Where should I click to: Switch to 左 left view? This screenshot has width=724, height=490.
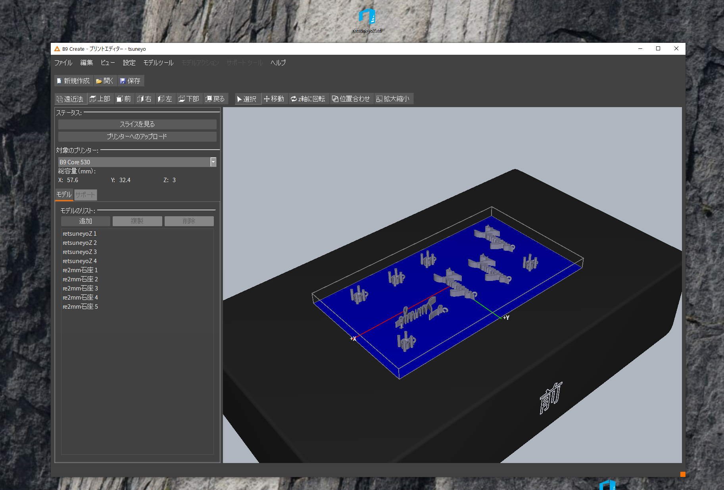[x=165, y=99]
